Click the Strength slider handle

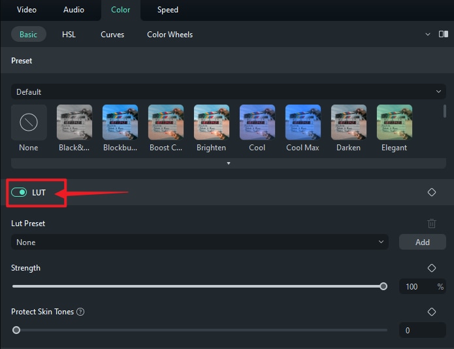383,286
